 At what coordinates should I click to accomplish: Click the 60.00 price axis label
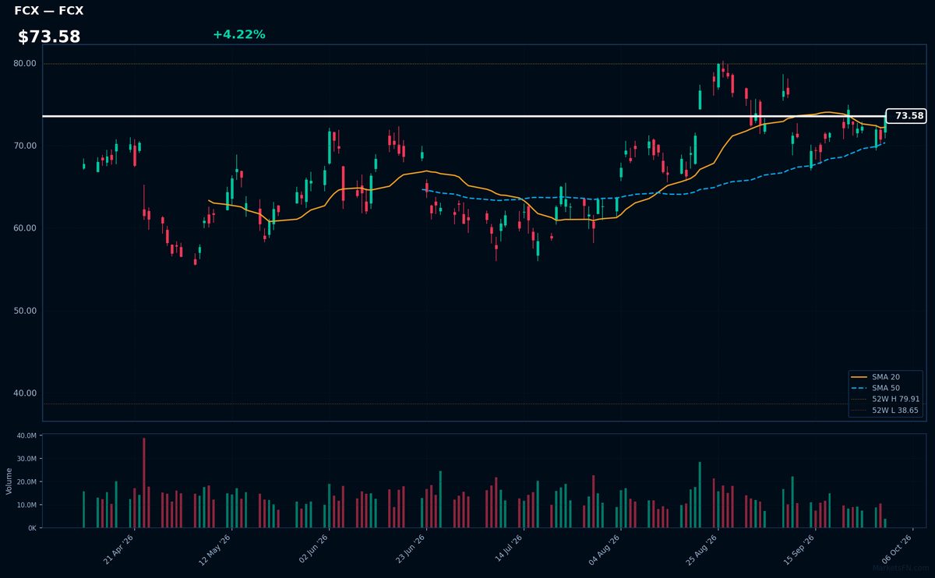tap(26, 228)
